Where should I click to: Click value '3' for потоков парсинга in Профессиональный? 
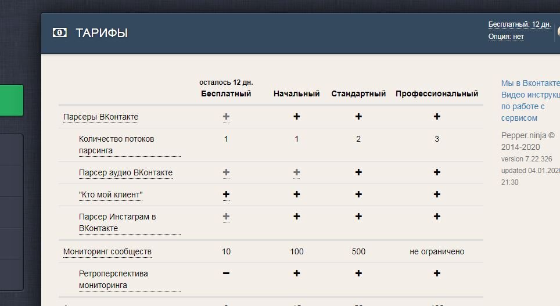437,139
